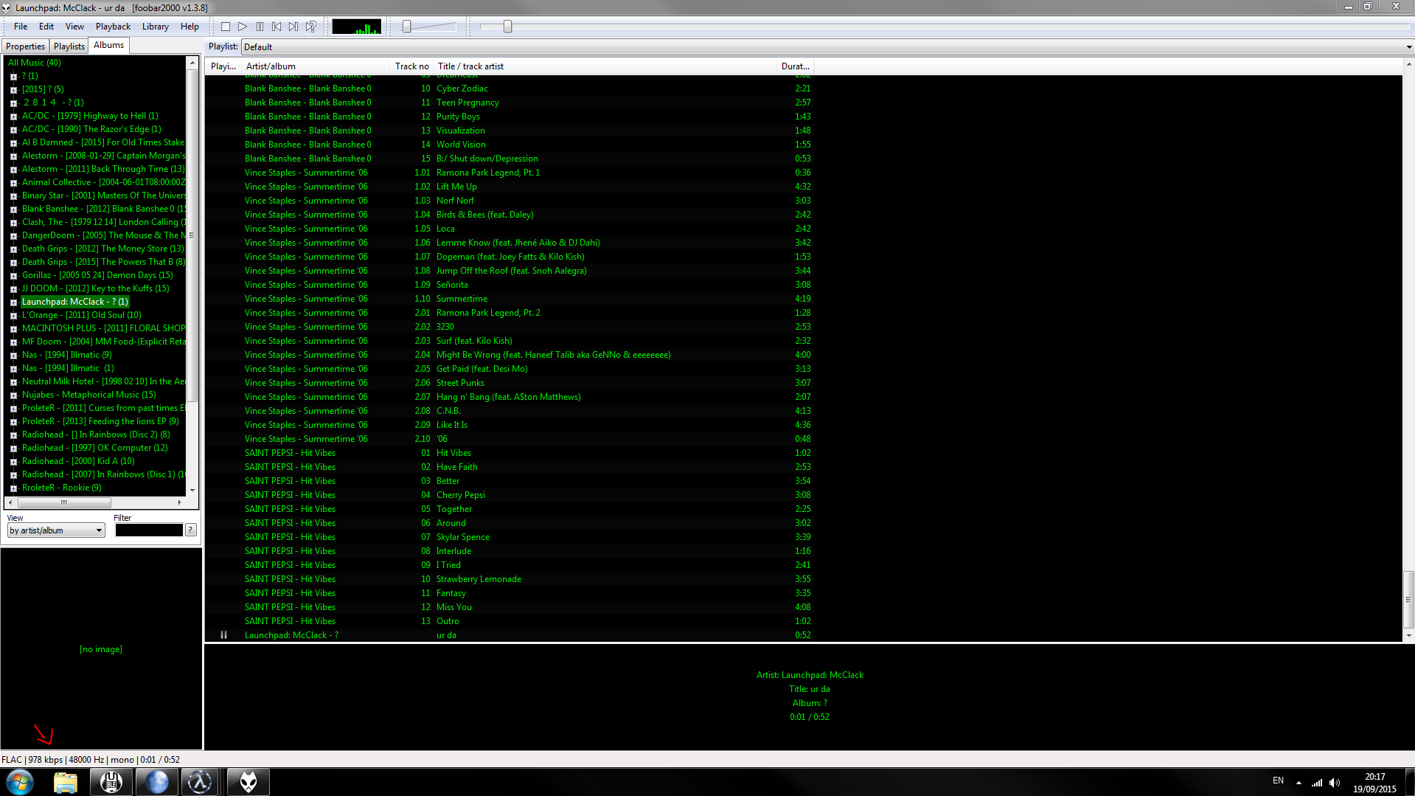Viewport: 1415px width, 796px height.
Task: Select The Clash London Calling entry
Action: point(103,222)
